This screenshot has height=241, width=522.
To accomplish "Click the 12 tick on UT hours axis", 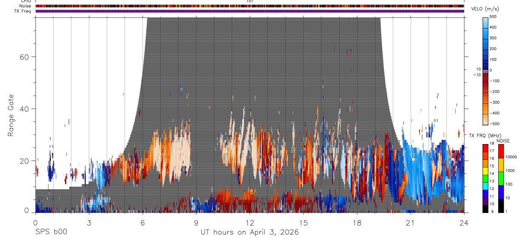I will pyautogui.click(x=250, y=222).
